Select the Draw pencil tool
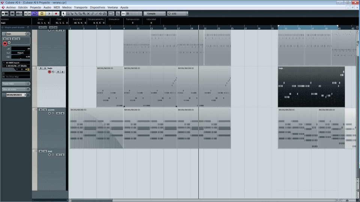This screenshot has height=202, width=360. click(x=92, y=14)
